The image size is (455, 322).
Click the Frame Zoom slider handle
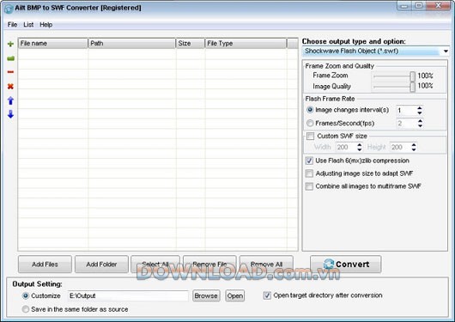point(412,76)
